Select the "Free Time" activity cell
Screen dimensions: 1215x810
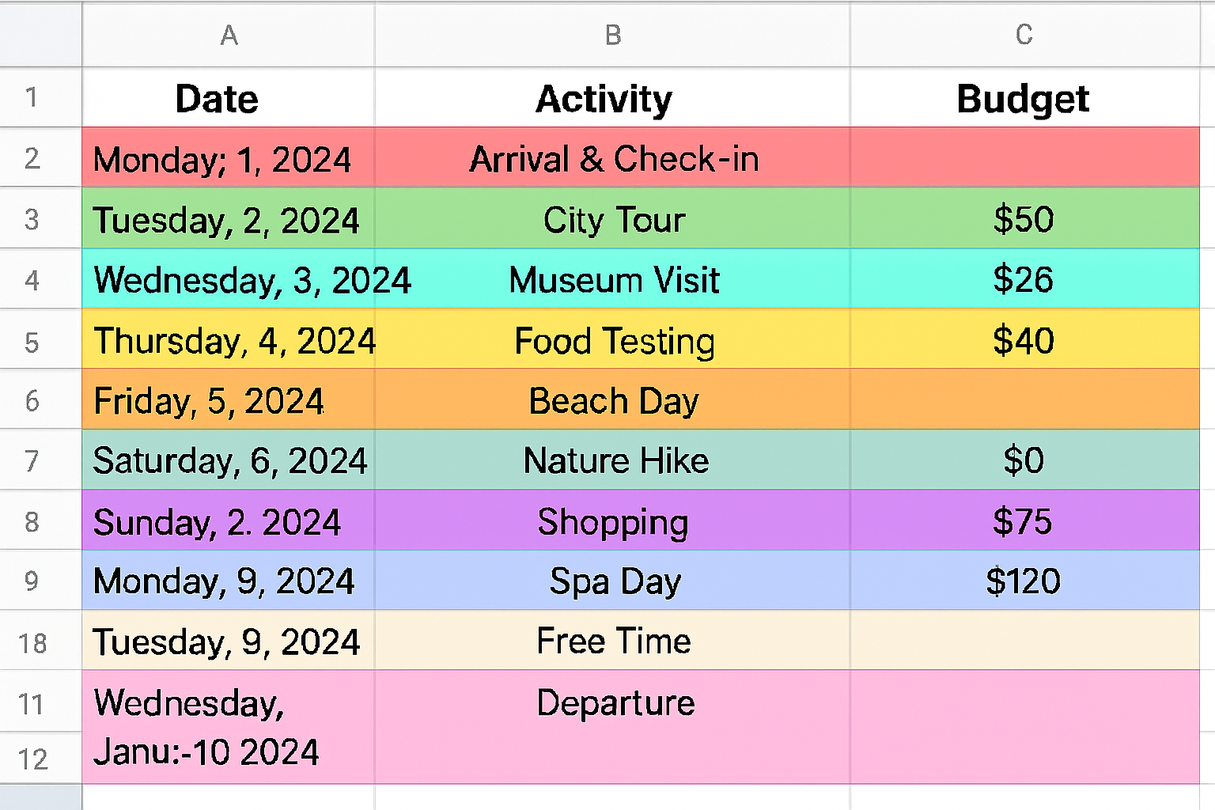pyautogui.click(x=613, y=641)
